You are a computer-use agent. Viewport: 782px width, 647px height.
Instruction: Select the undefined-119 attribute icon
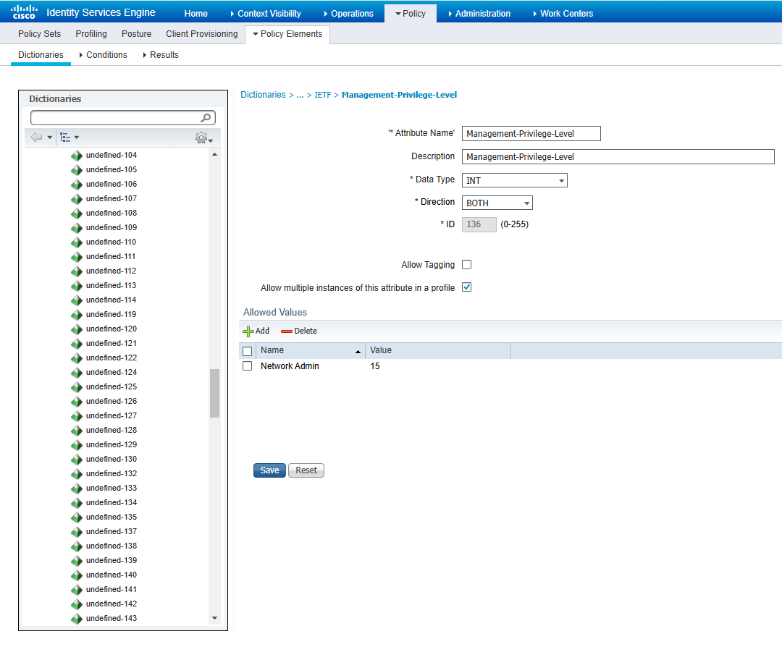[x=77, y=315]
